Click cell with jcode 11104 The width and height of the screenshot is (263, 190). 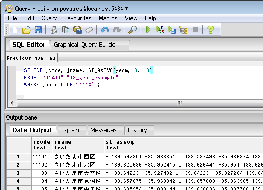click(x=42, y=181)
